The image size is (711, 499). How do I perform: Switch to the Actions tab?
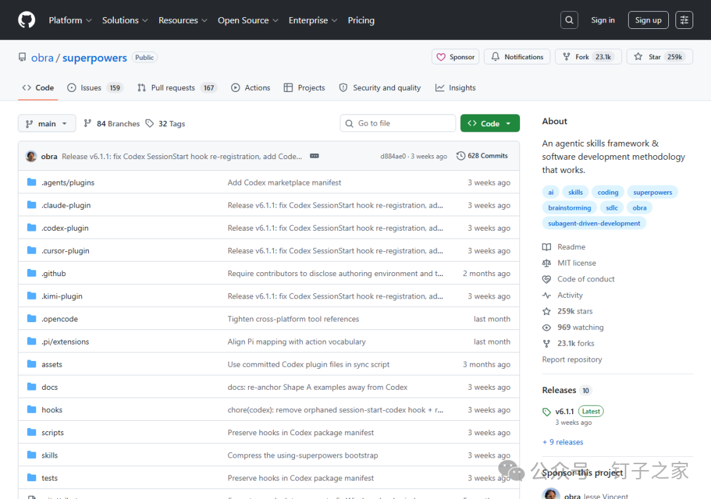coord(251,88)
